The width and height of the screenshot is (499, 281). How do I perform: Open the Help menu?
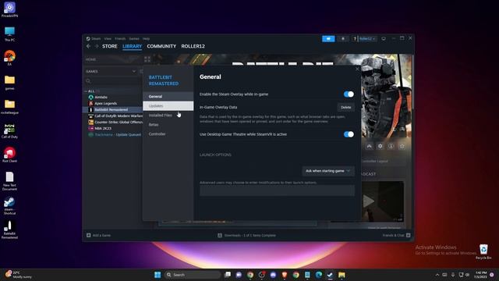click(146, 38)
